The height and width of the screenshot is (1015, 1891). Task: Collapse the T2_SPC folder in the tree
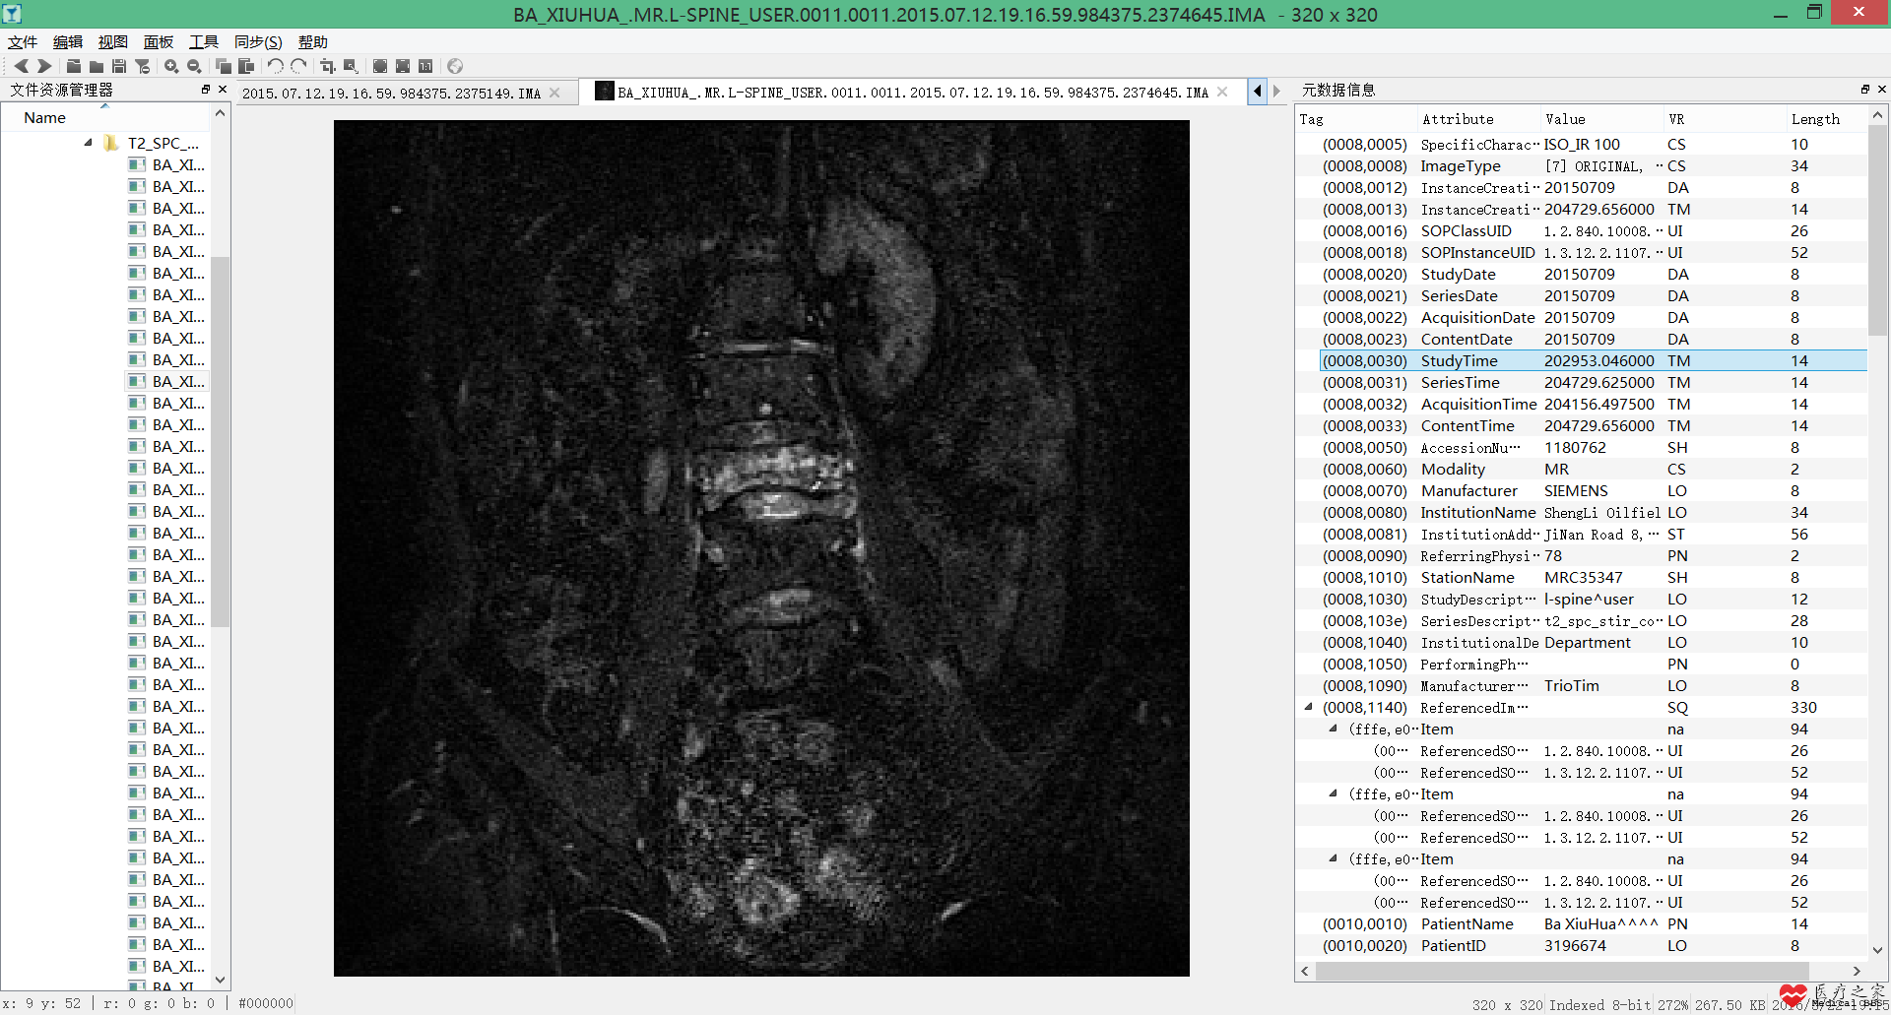[89, 143]
